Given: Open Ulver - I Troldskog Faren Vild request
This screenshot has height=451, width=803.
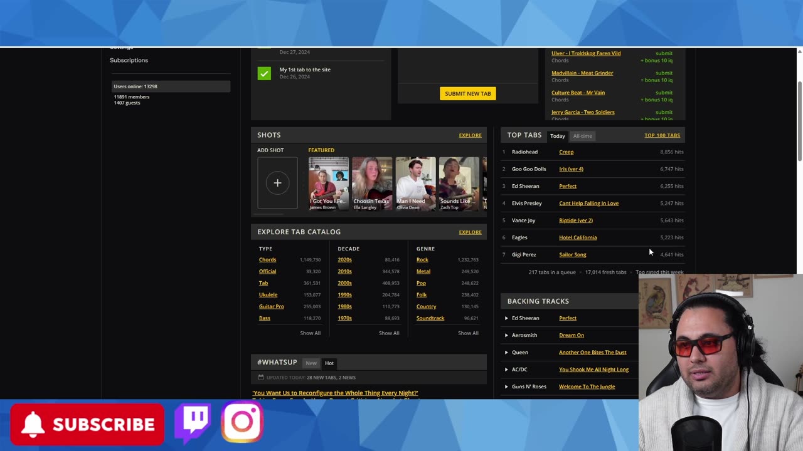Looking at the screenshot, I should pos(586,53).
